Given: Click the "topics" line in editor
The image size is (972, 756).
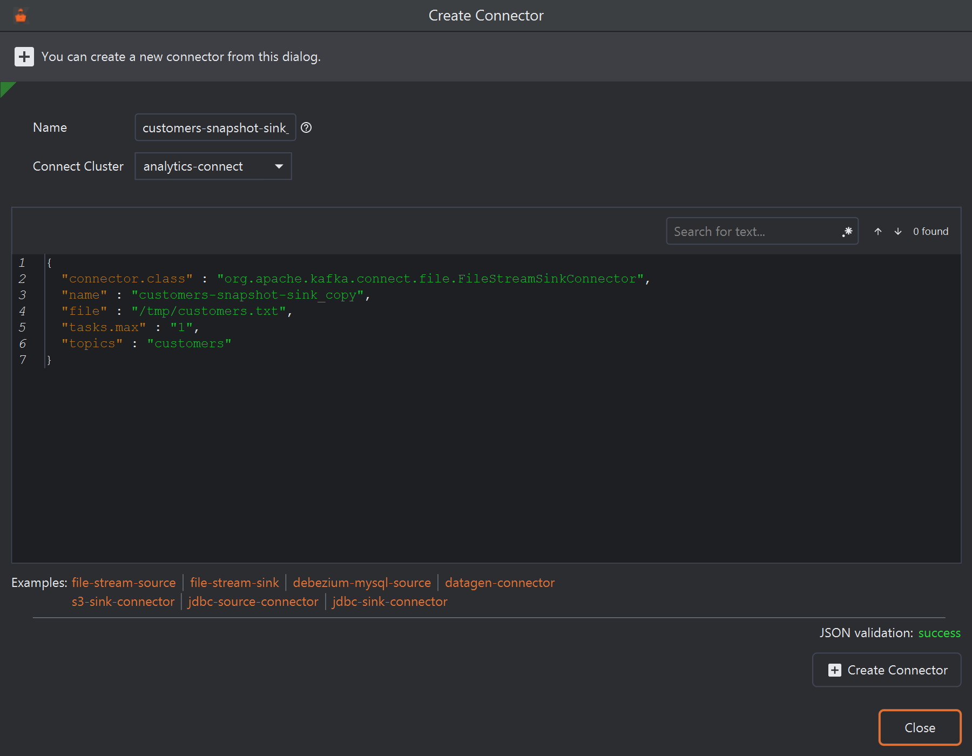Looking at the screenshot, I should 146,343.
